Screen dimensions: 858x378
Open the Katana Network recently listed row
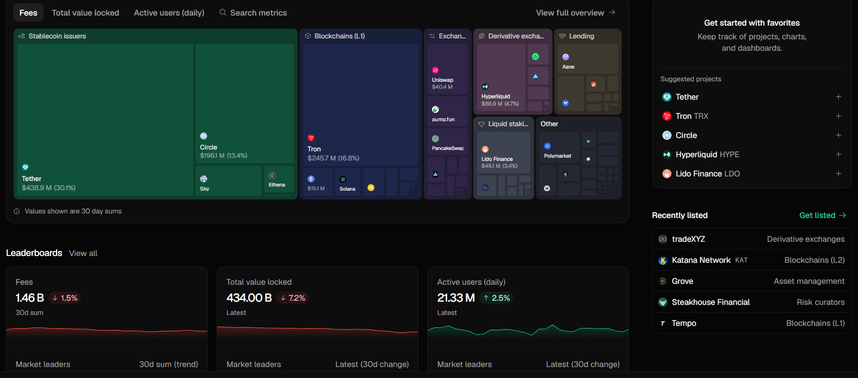point(751,260)
